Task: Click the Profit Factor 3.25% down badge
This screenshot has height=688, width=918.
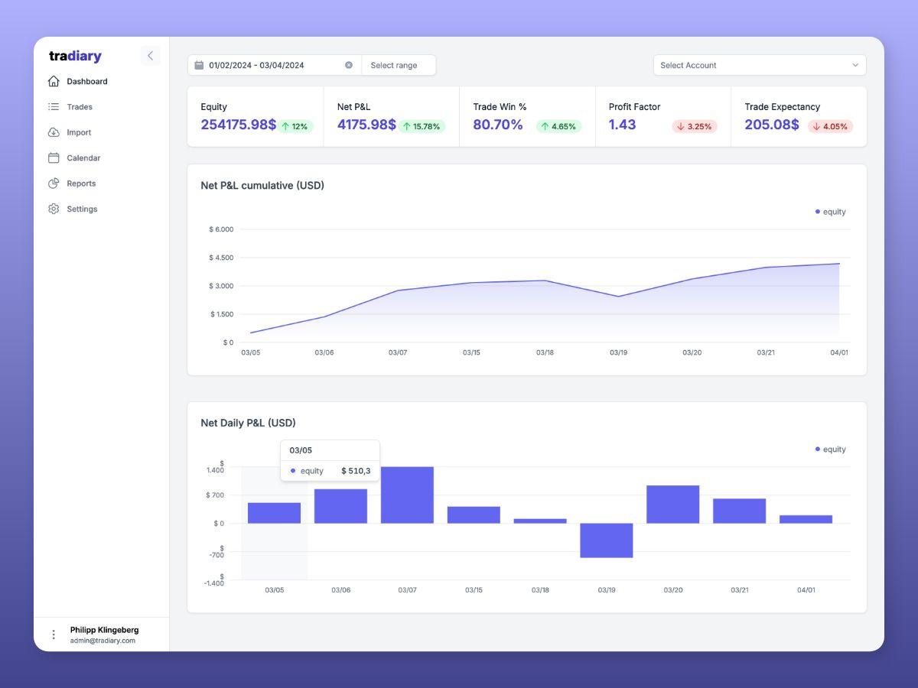Action: [x=695, y=126]
